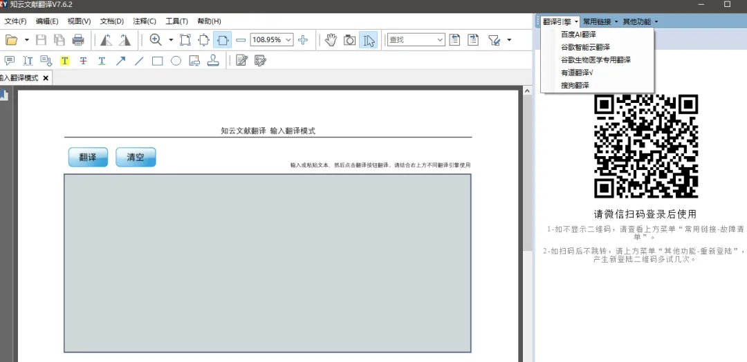Click the zoom in plus button
This screenshot has height=362, width=747.
tap(302, 40)
